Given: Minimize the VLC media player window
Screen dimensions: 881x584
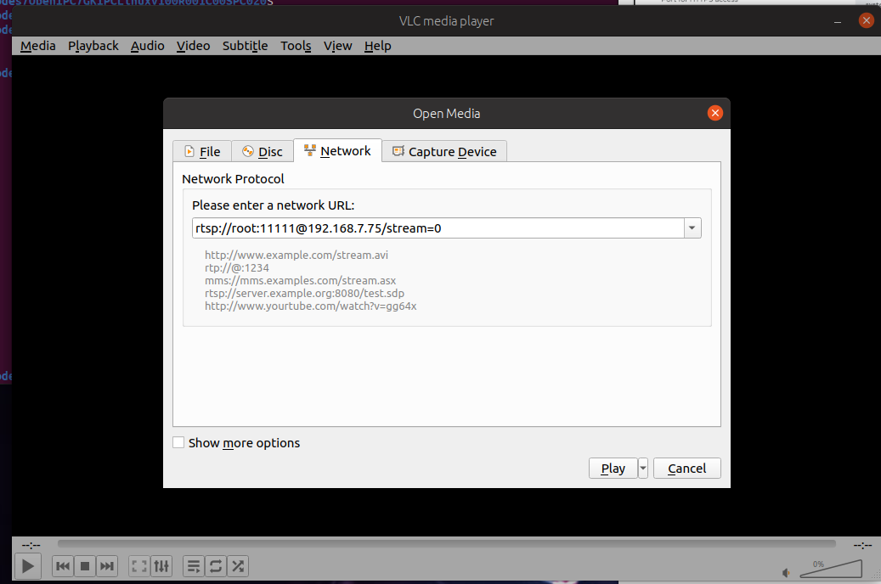Looking at the screenshot, I should click(x=838, y=21).
